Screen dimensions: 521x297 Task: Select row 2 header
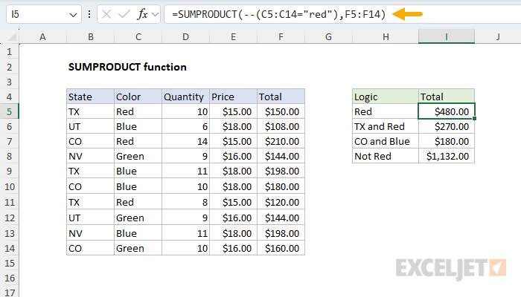[9, 67]
